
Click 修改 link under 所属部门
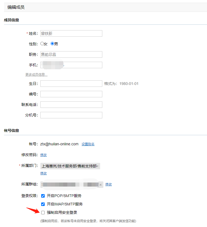click(x=43, y=173)
